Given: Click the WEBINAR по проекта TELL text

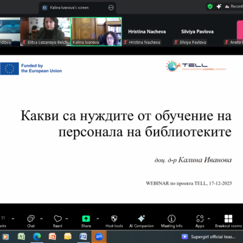Looking at the screenshot, I should [189, 183].
